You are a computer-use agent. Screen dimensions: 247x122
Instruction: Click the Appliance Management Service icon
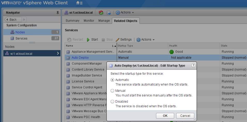[x=68, y=52]
